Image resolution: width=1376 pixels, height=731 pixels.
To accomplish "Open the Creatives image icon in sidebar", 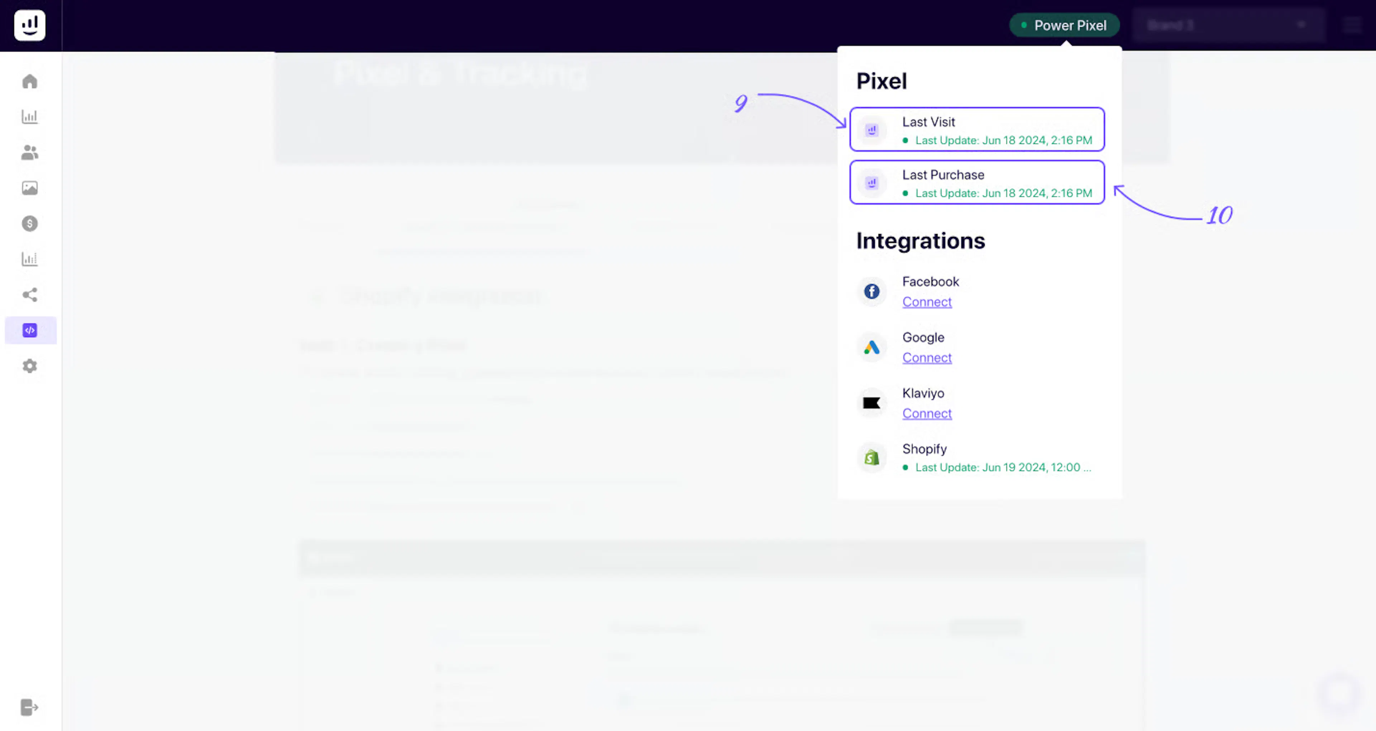I will 30,188.
